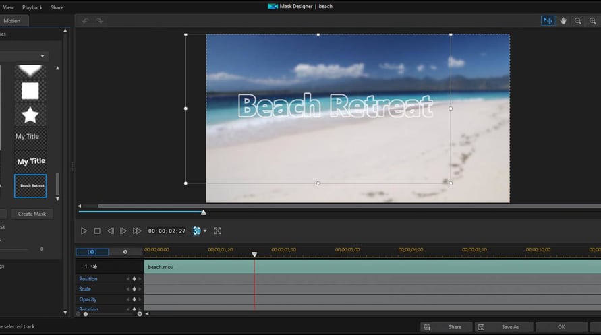Go to next Position keyframe
601x335 pixels.
coord(140,279)
